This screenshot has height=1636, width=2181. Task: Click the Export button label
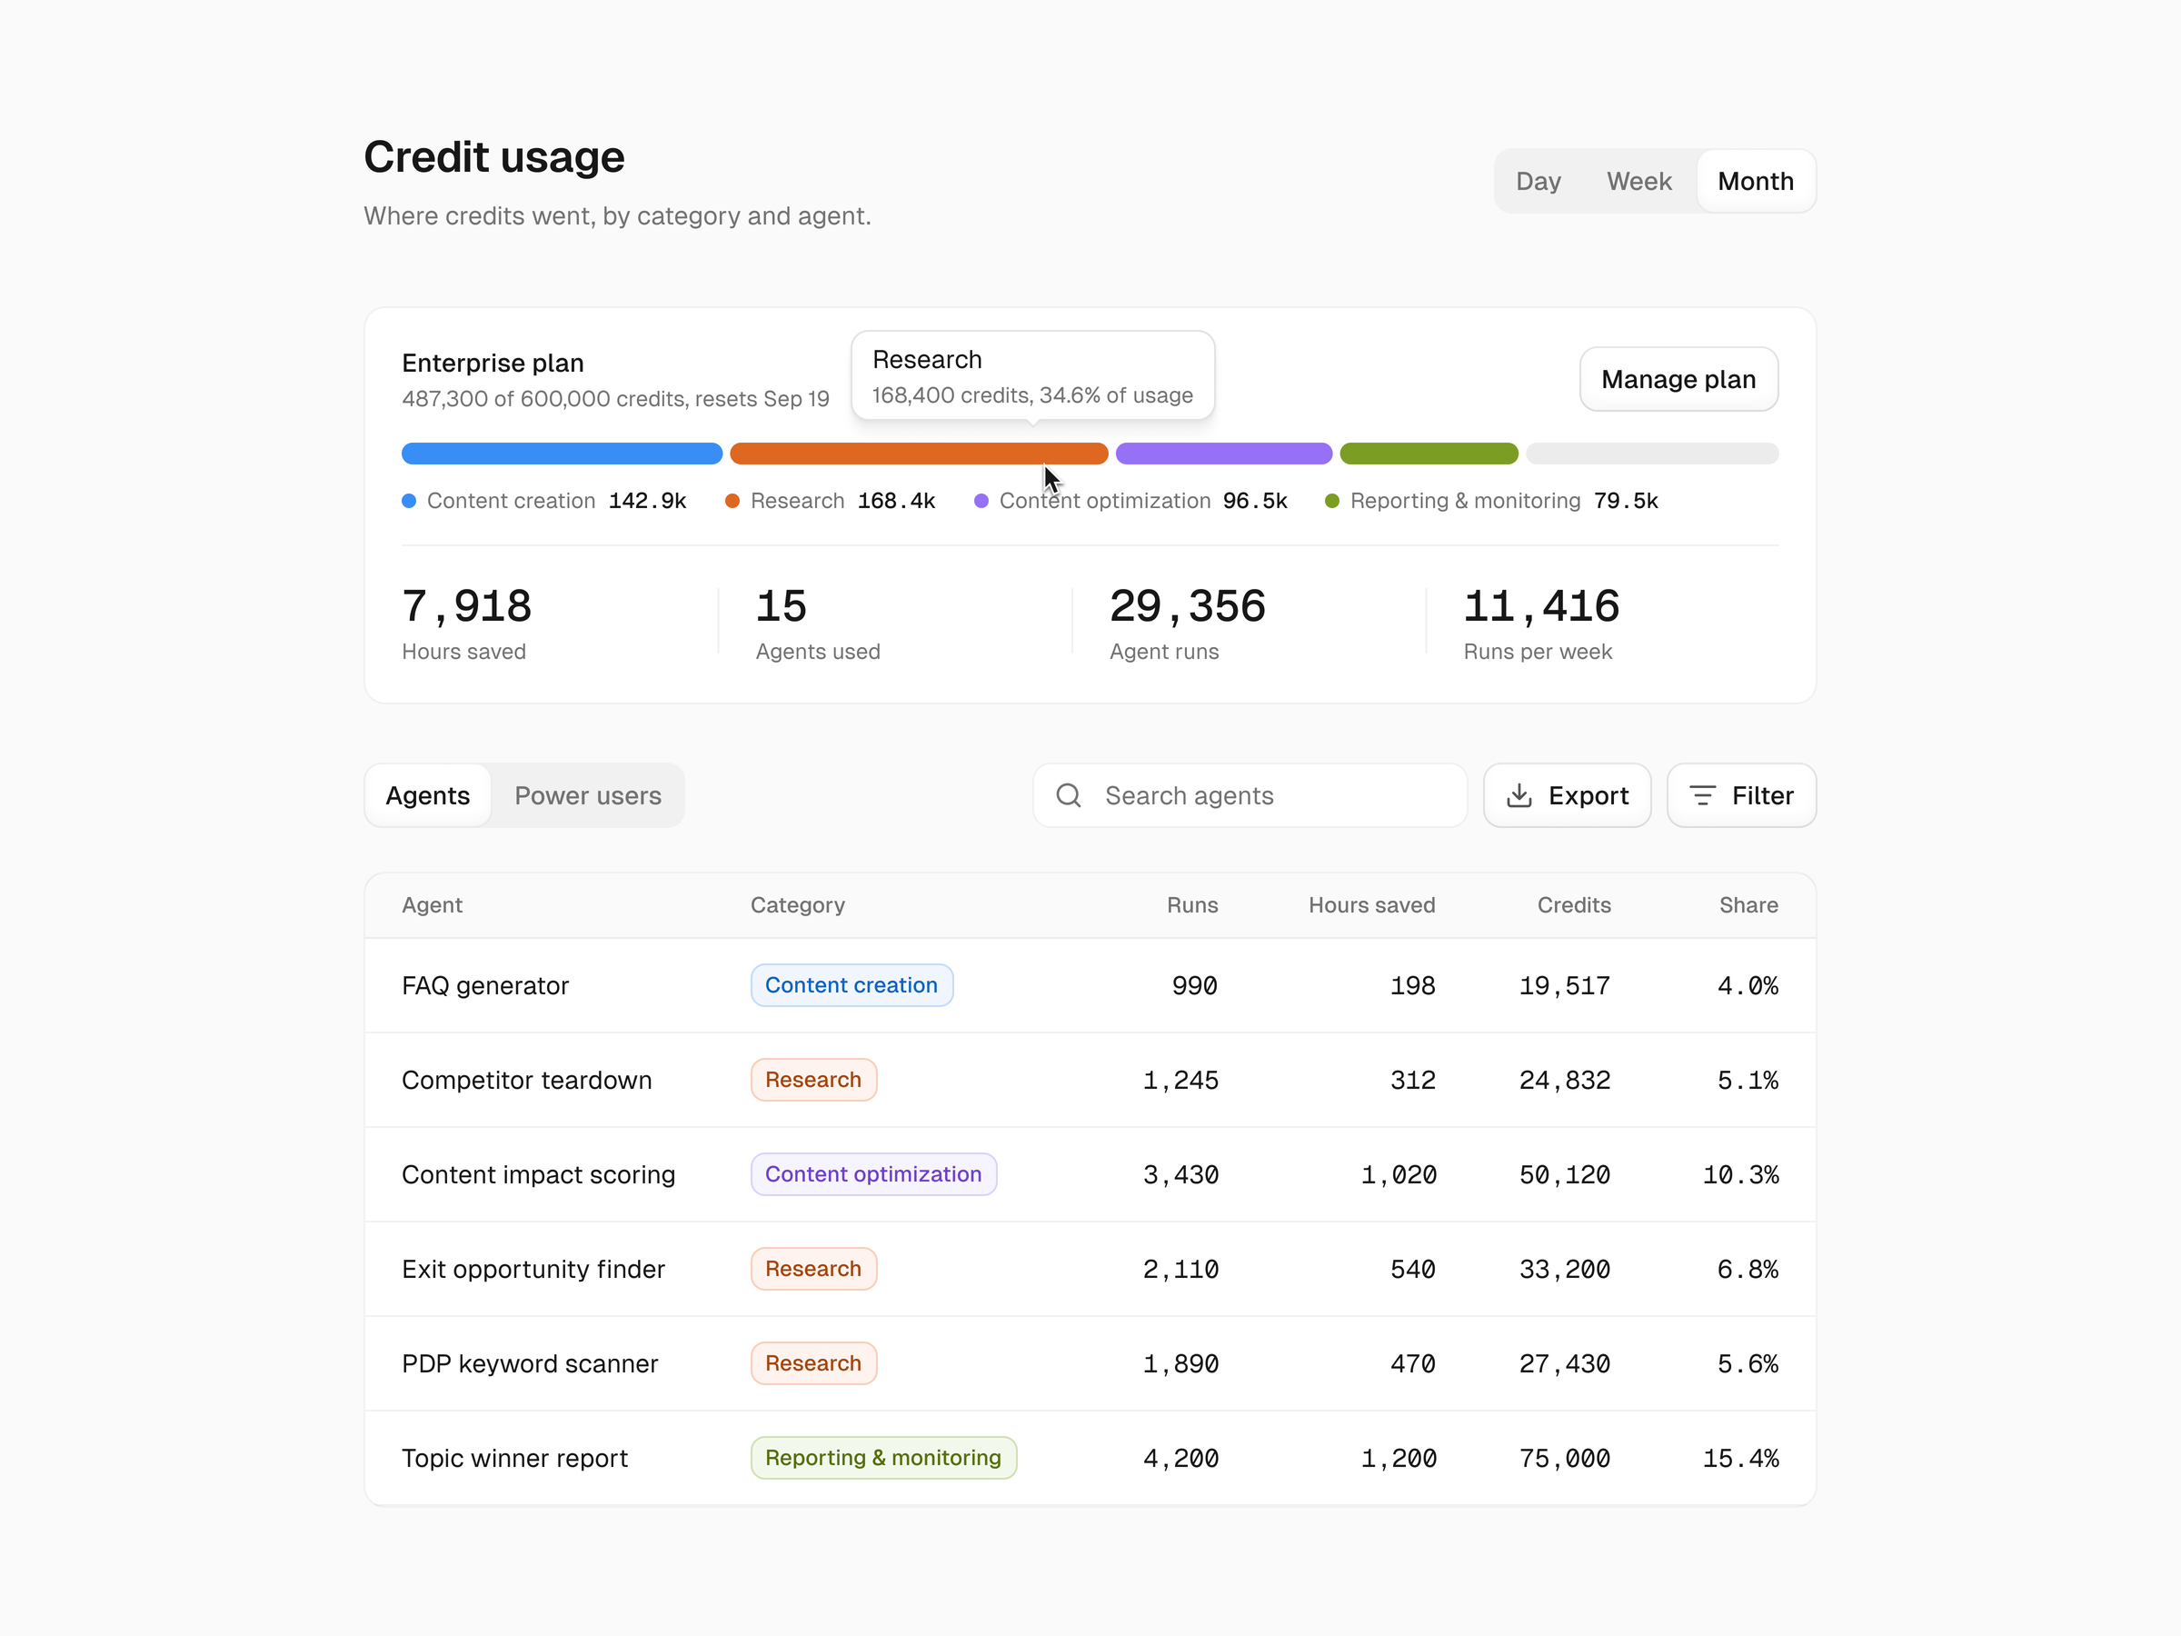pos(1588,795)
